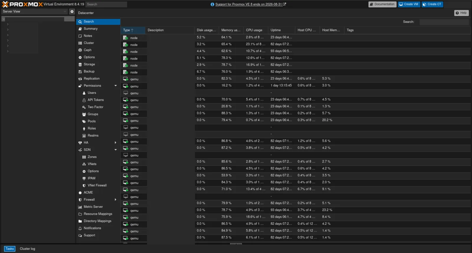The height and width of the screenshot is (253, 472).
Task: Sort by Disk usage column header
Action: tap(206, 30)
